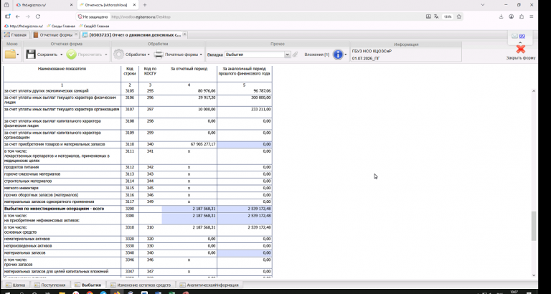Open the browser hamburger menu
The height and width of the screenshot is (294, 551).
tap(532, 16)
